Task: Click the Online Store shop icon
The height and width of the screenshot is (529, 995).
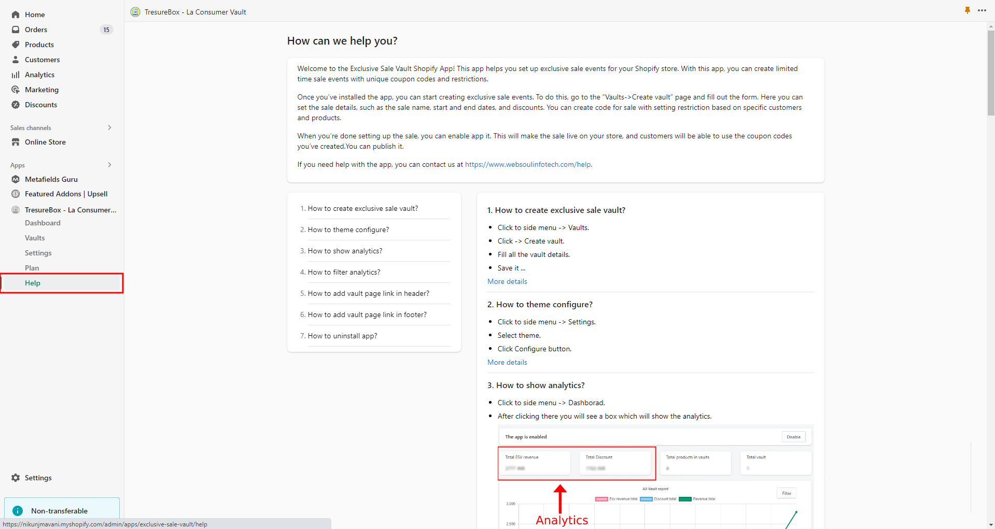Action: point(16,142)
